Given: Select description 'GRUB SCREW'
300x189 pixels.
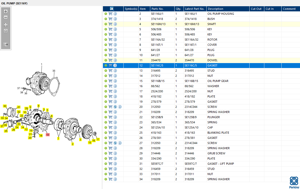Looking at the screenshot, I should (x=216, y=153).
